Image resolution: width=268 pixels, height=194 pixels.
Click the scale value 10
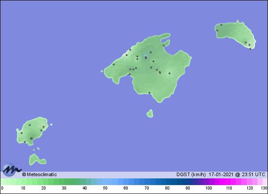(23, 188)
